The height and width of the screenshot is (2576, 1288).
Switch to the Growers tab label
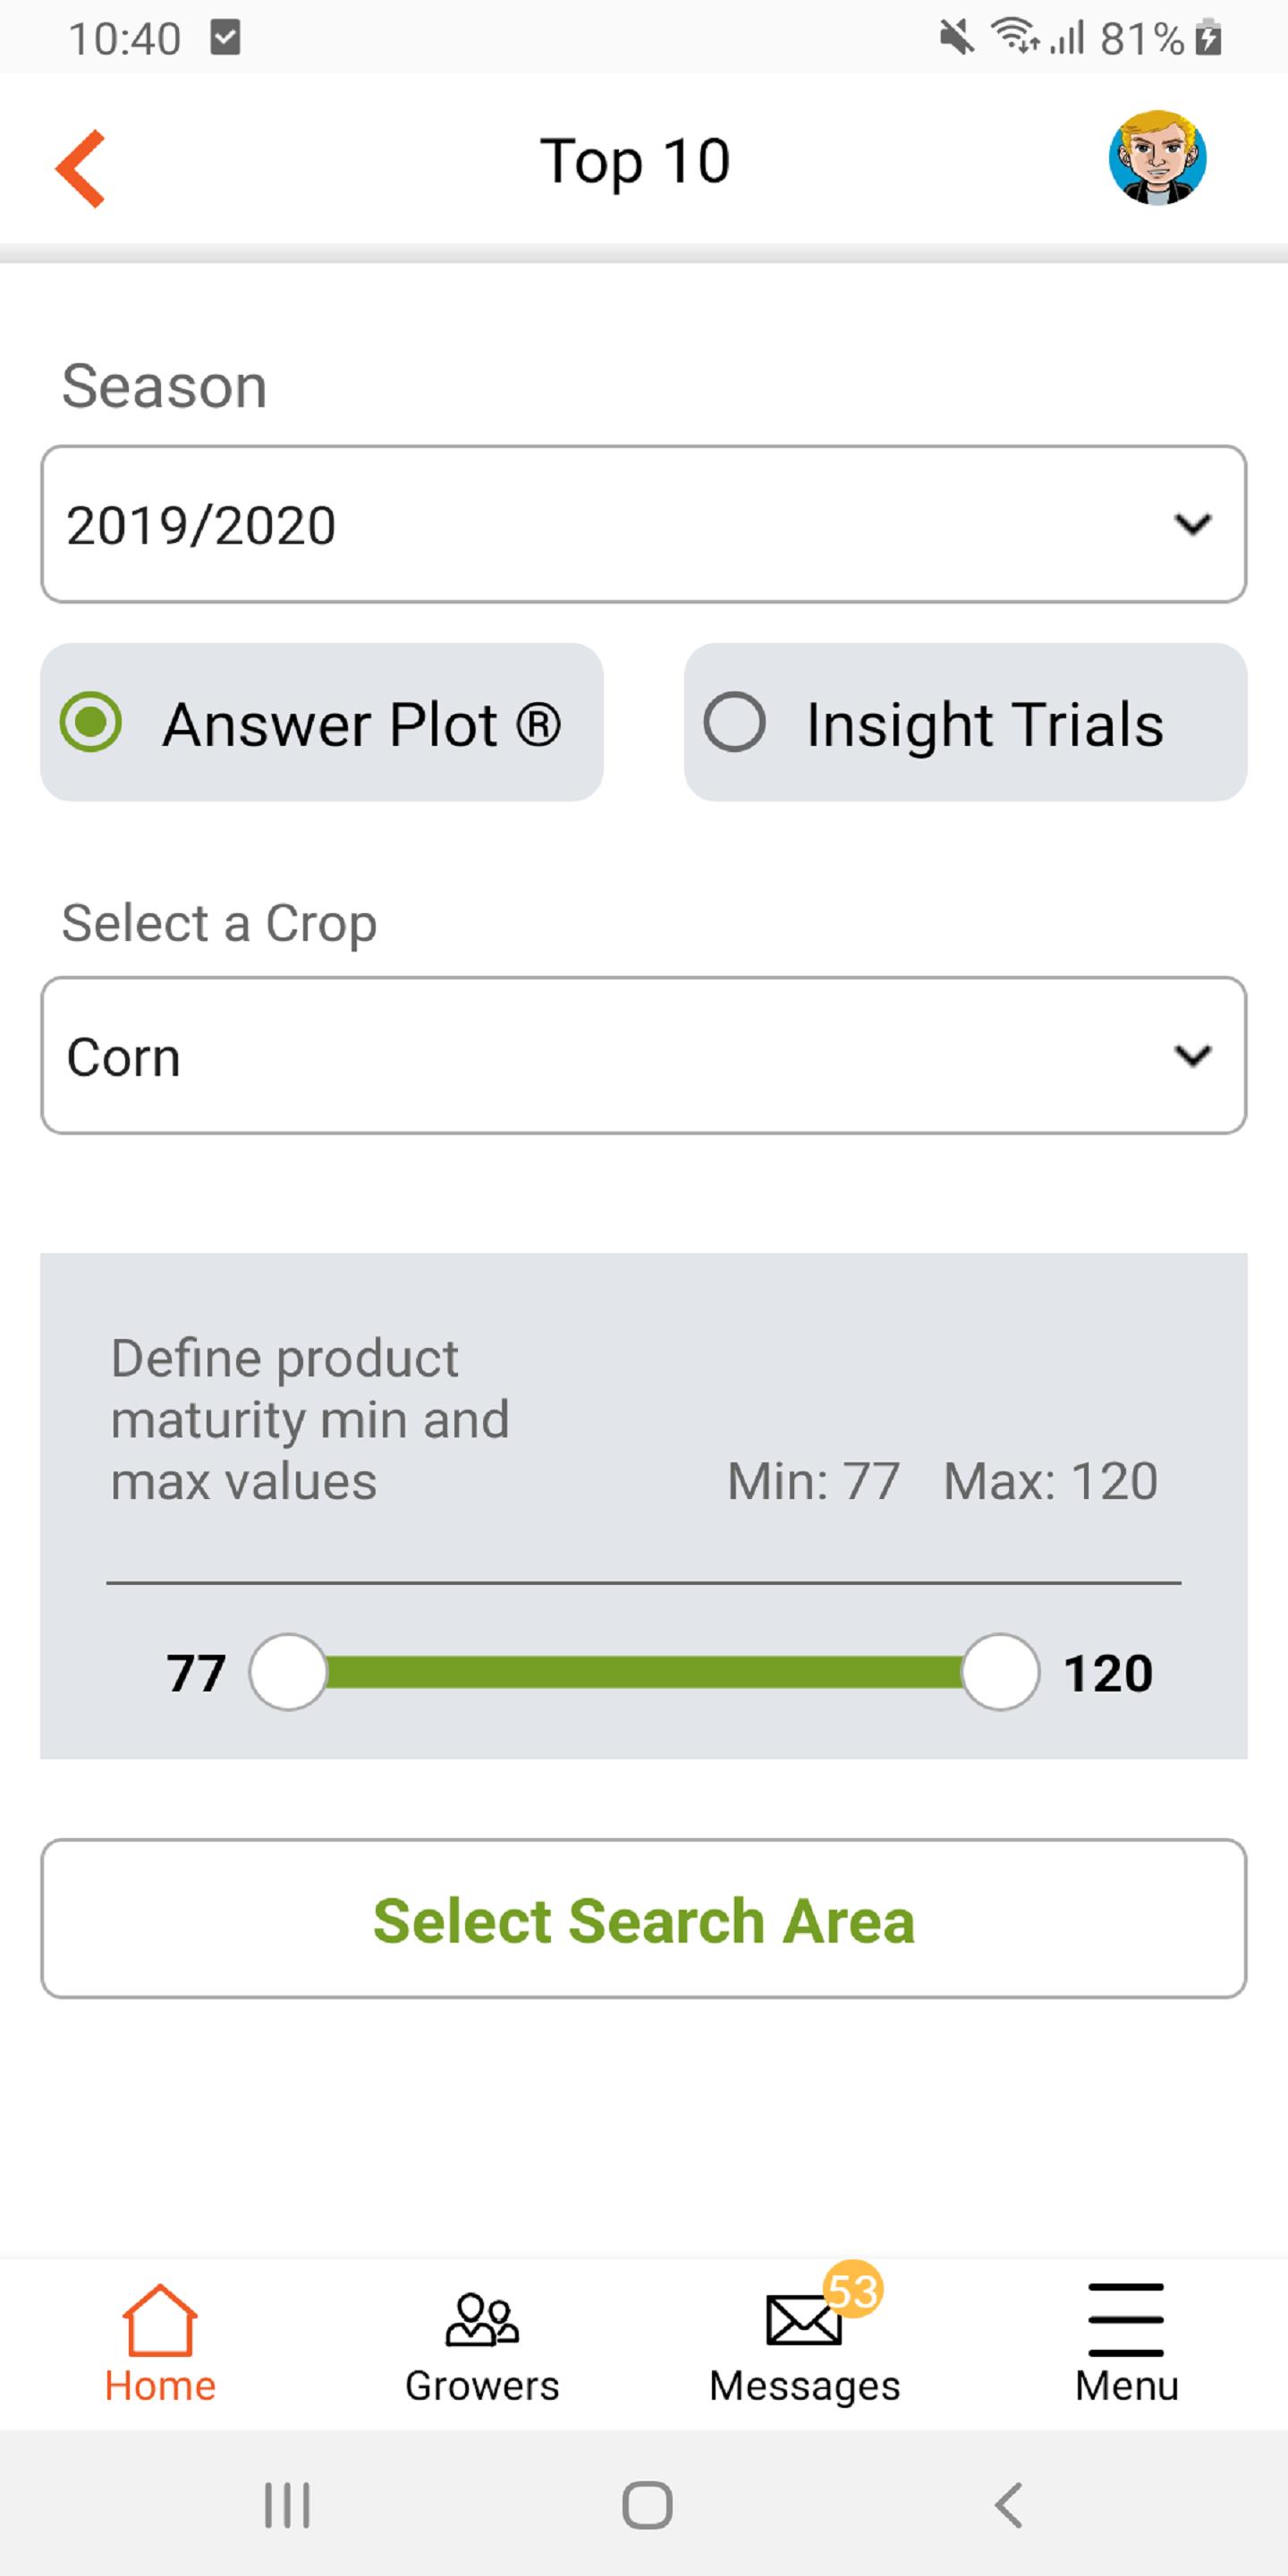pyautogui.click(x=482, y=2386)
